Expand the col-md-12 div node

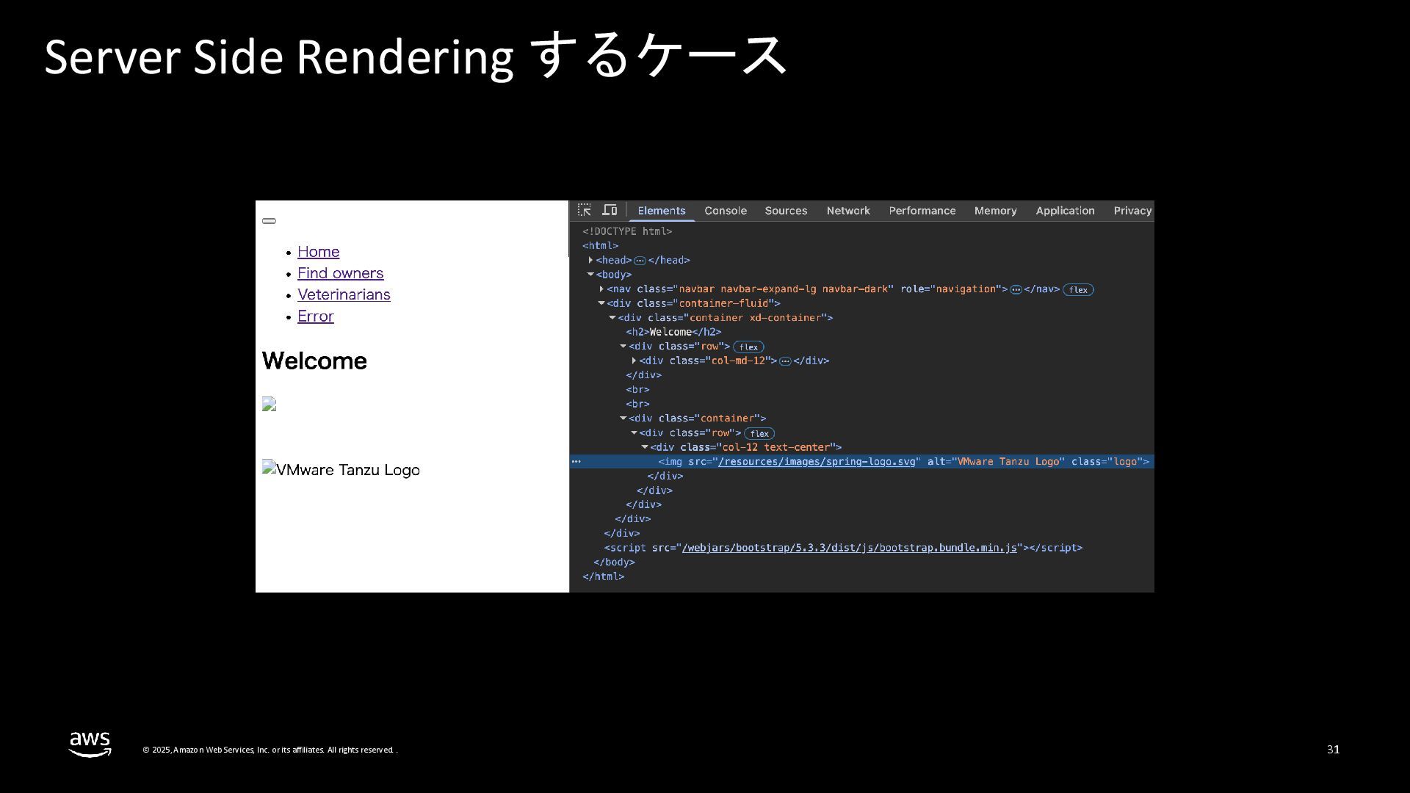tap(634, 361)
